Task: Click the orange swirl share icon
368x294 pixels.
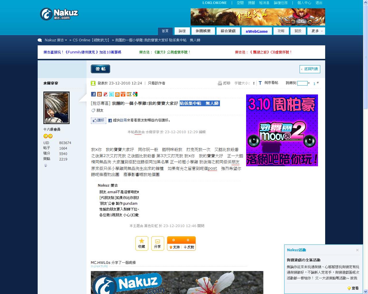Action: pos(123,94)
